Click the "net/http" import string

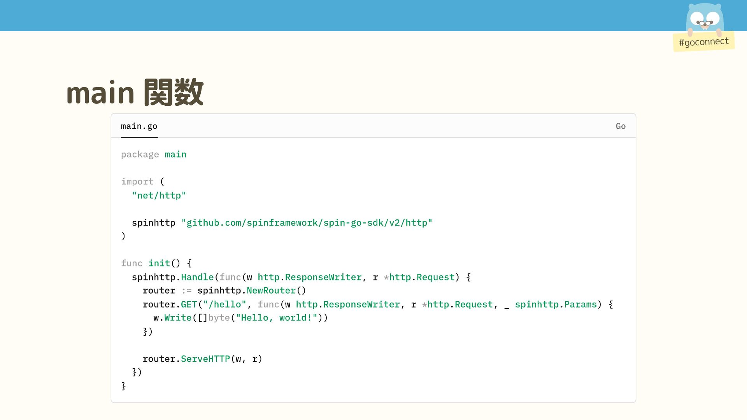click(159, 196)
